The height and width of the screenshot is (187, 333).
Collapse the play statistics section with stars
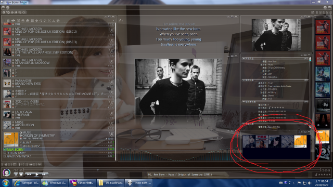[x=244, y=102]
